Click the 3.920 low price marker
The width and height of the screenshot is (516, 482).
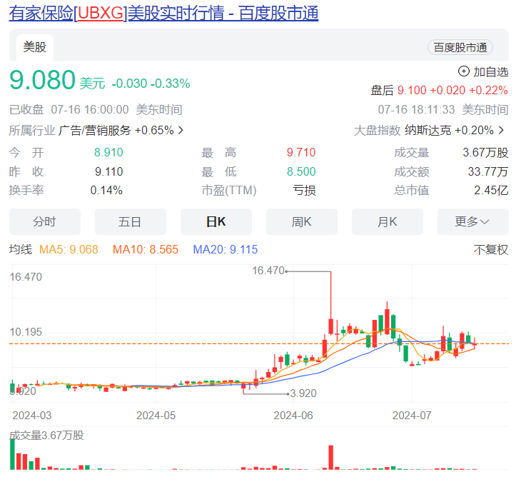tap(303, 393)
